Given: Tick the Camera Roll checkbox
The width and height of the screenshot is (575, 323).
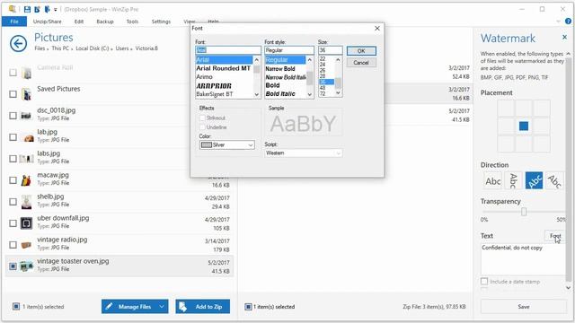Looking at the screenshot, I should coord(13,73).
